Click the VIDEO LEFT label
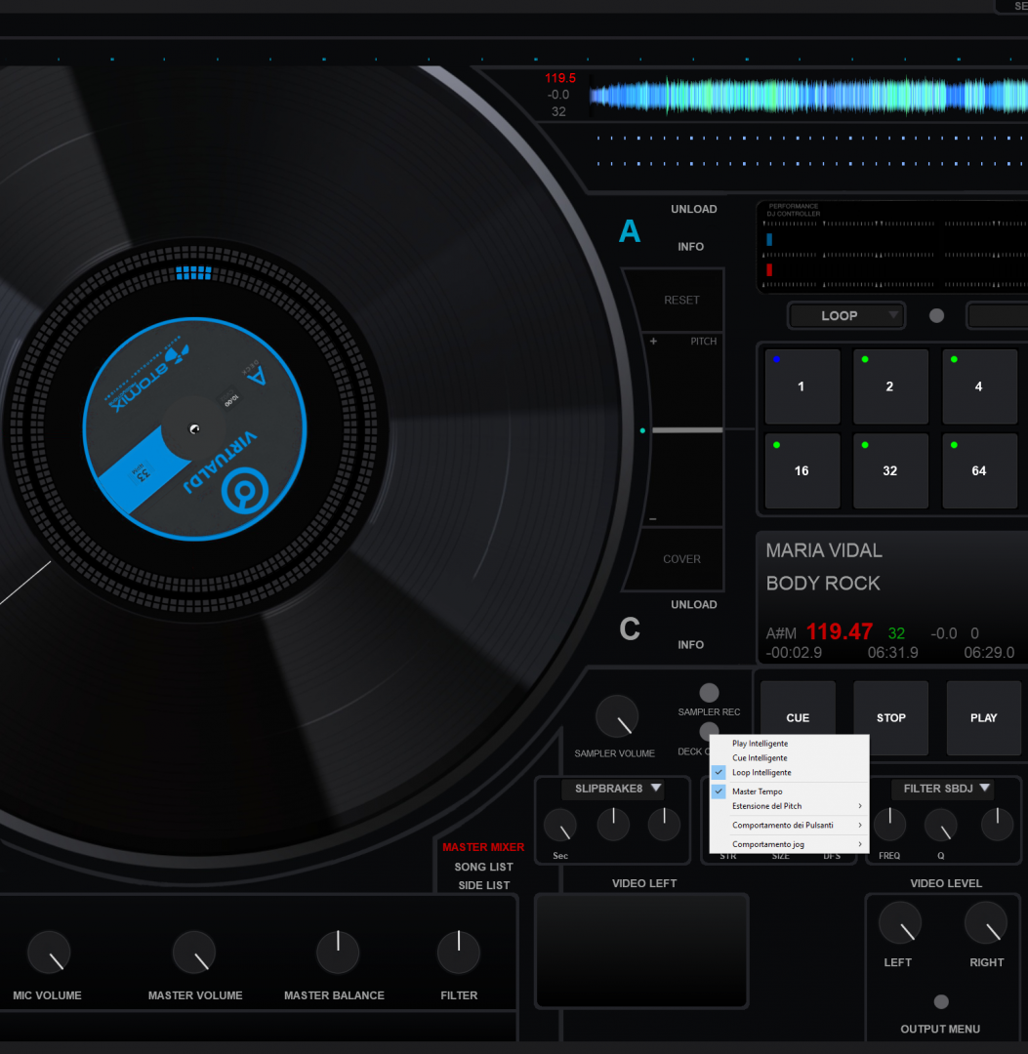Image resolution: width=1028 pixels, height=1054 pixels. (x=644, y=883)
